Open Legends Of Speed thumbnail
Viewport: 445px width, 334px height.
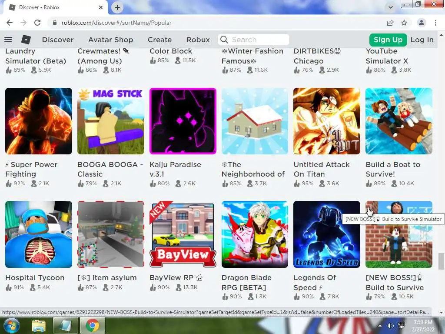pos(327,234)
